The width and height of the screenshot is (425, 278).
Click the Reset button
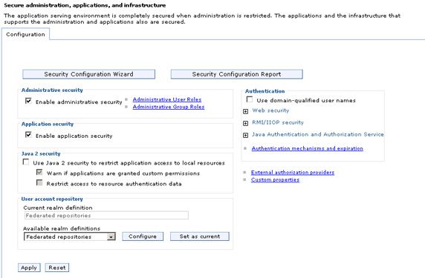tap(57, 268)
